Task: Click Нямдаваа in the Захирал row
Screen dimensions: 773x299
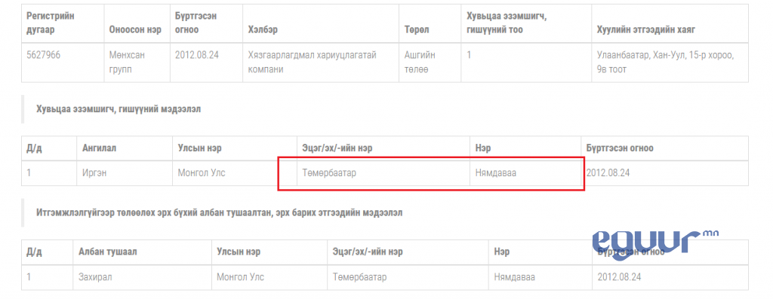Action: point(515,277)
